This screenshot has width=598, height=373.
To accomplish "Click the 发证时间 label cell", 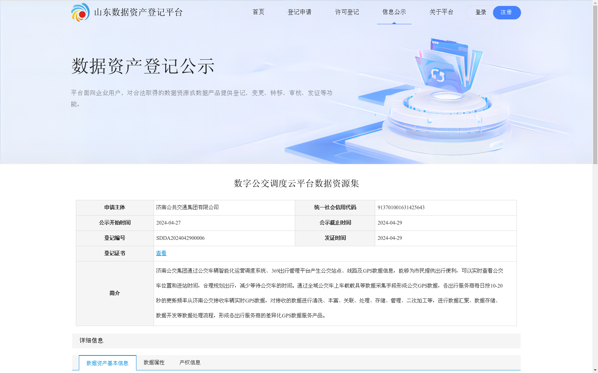I will pos(335,238).
